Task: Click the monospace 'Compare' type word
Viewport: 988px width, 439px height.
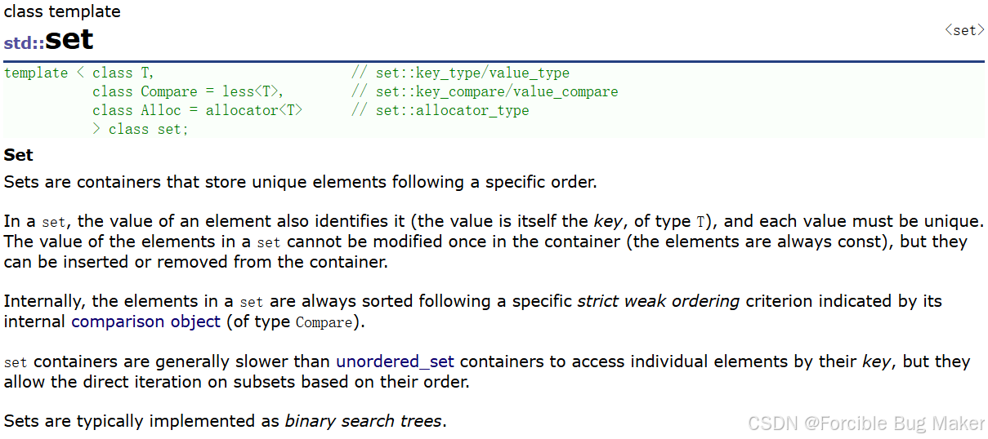Action: pyautogui.click(x=324, y=322)
